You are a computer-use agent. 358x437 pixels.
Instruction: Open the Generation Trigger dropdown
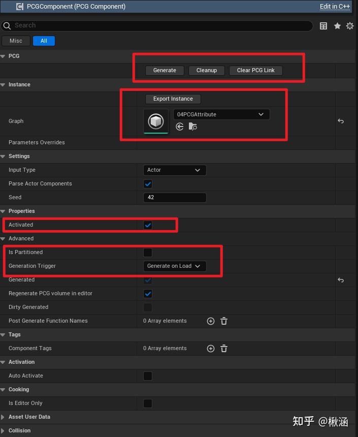(x=174, y=266)
